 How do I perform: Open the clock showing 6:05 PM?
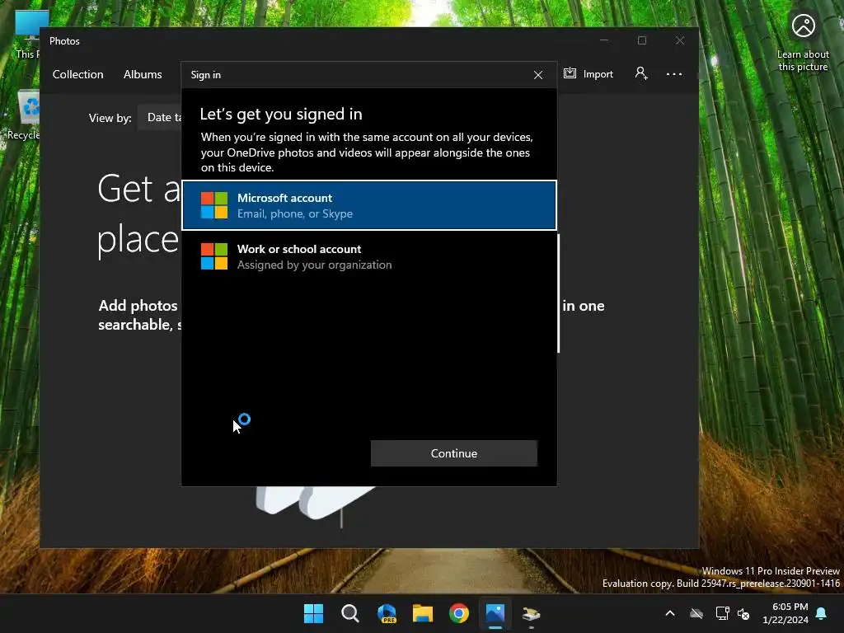coord(785,613)
